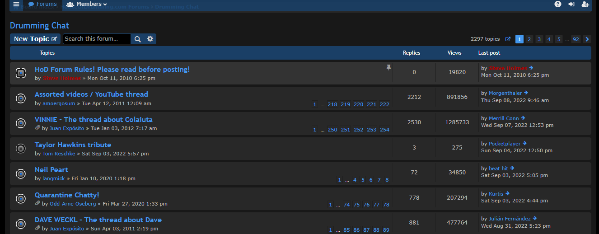
Task: Open page 218 of Assorted videos thread
Action: (x=332, y=104)
